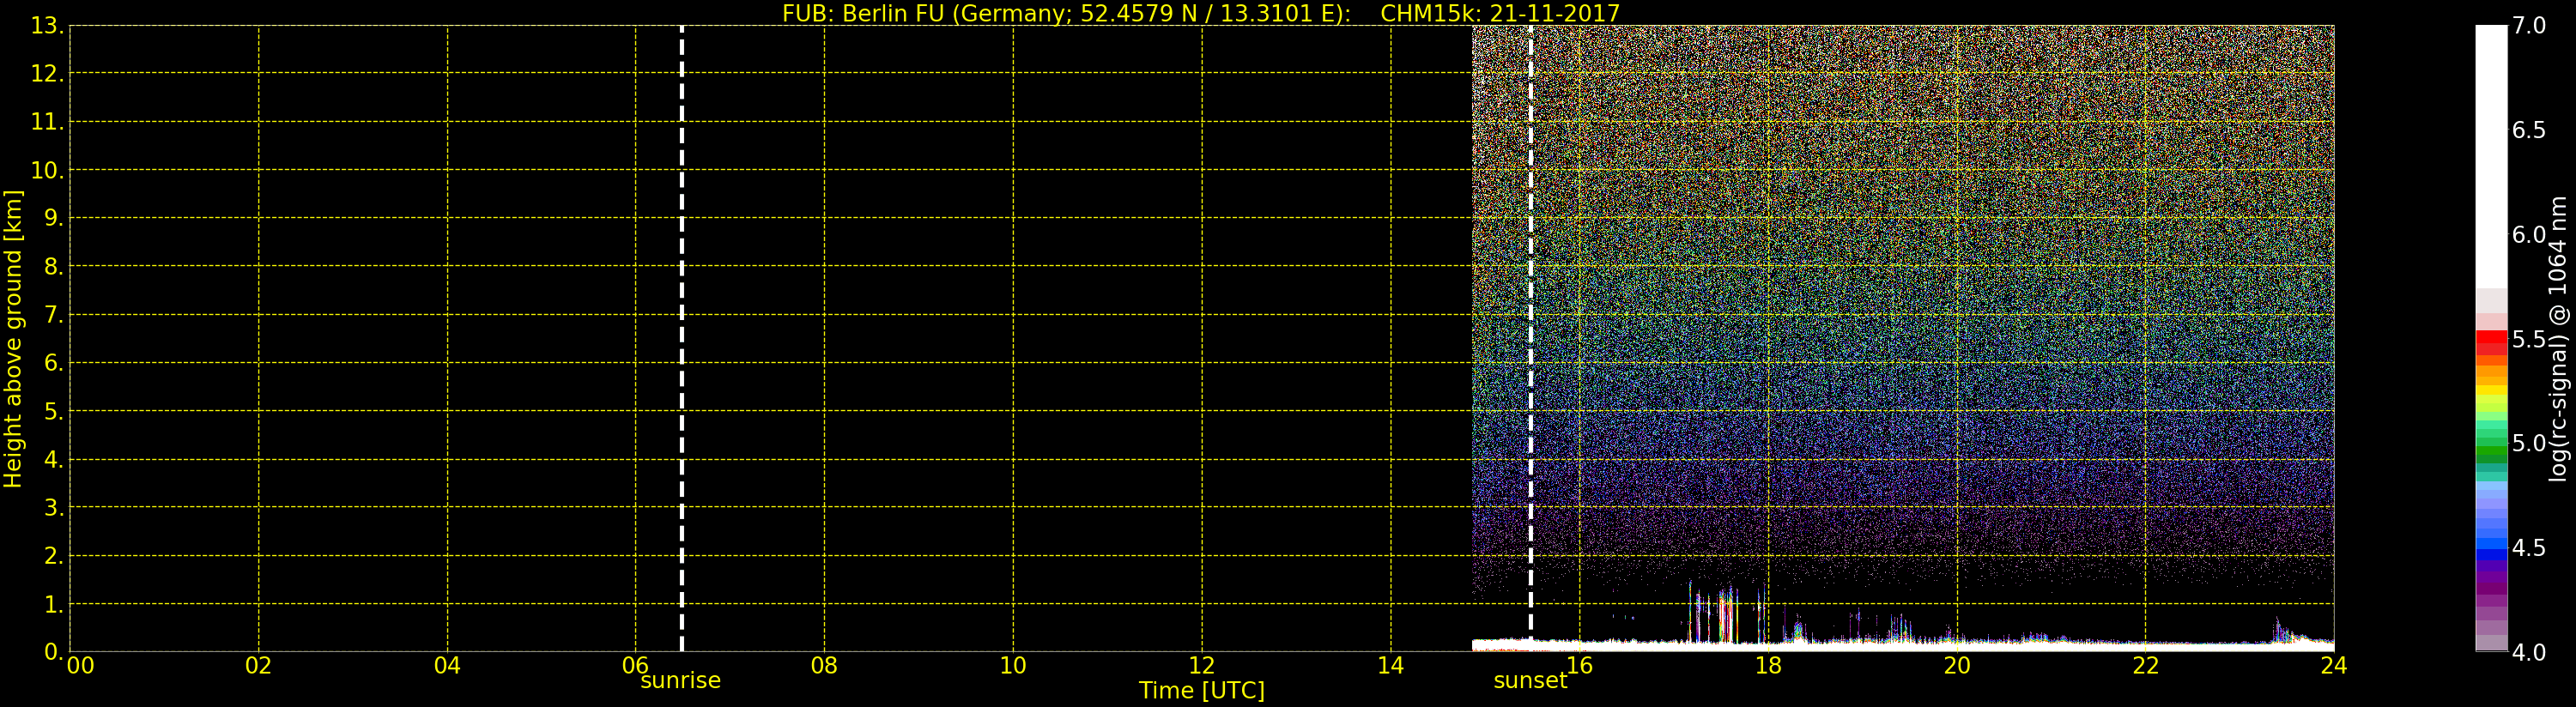Screen dimensions: 2576x707
Task: Click the '6.' height axis tick label
Action: click(53, 363)
